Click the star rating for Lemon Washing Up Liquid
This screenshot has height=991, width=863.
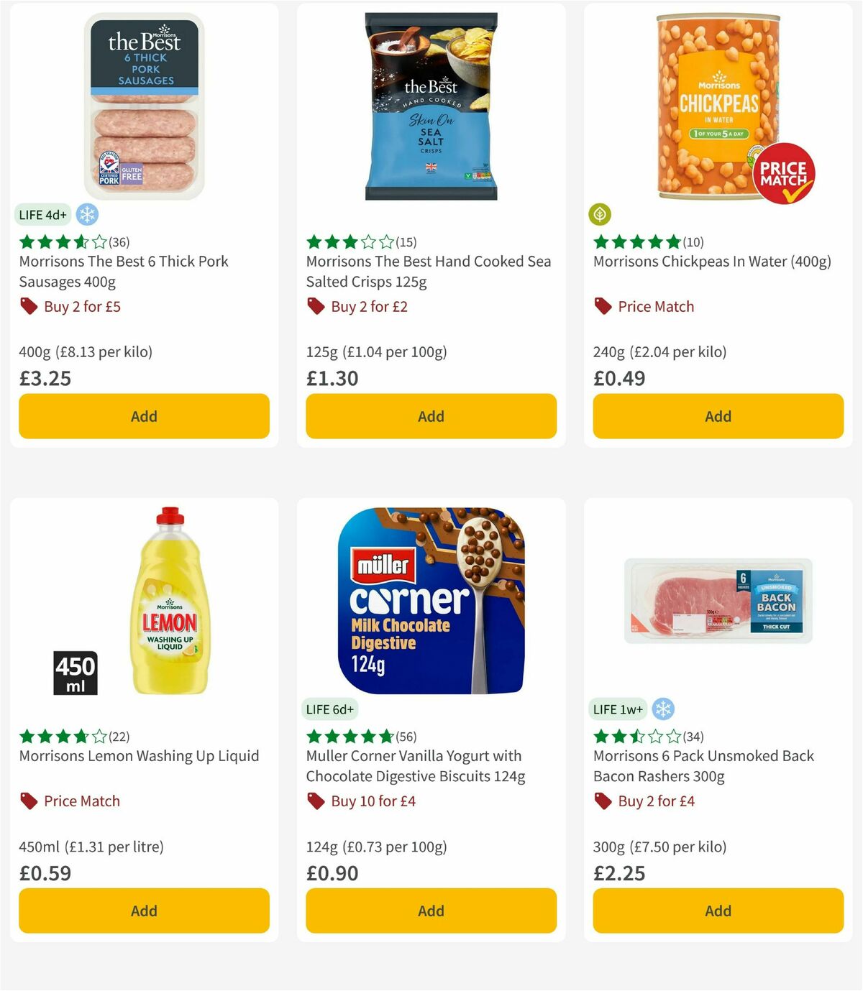click(x=60, y=736)
